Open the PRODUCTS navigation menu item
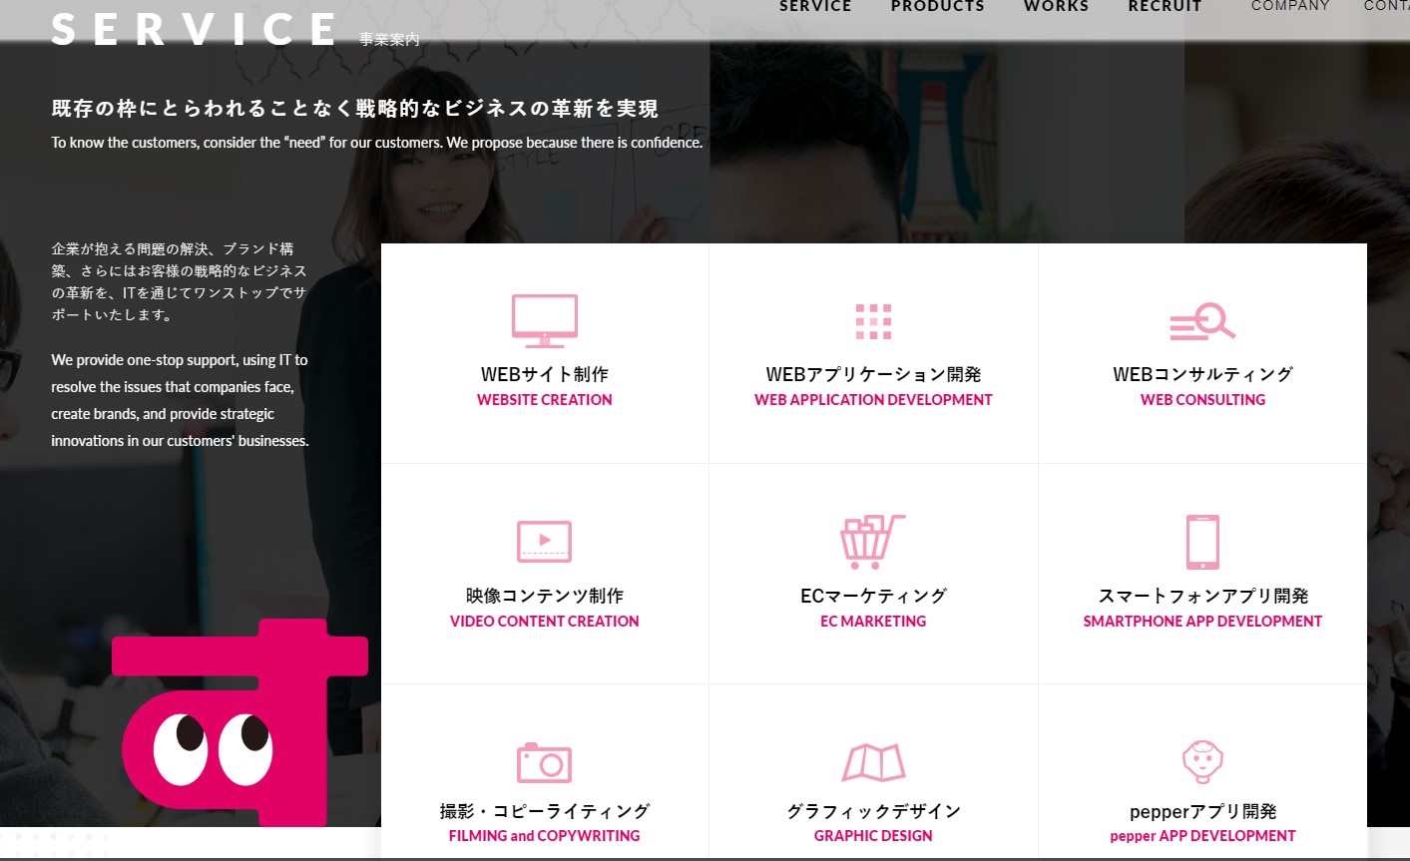The image size is (1410, 861). [x=937, y=7]
